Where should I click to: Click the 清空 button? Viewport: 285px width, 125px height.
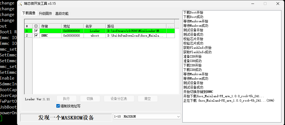(x=148, y=99)
